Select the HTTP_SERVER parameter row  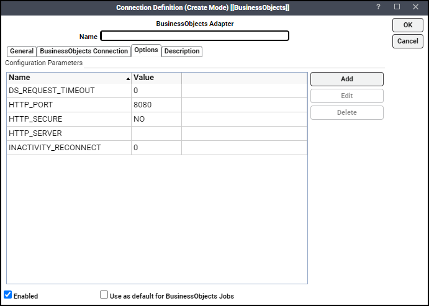click(x=157, y=133)
